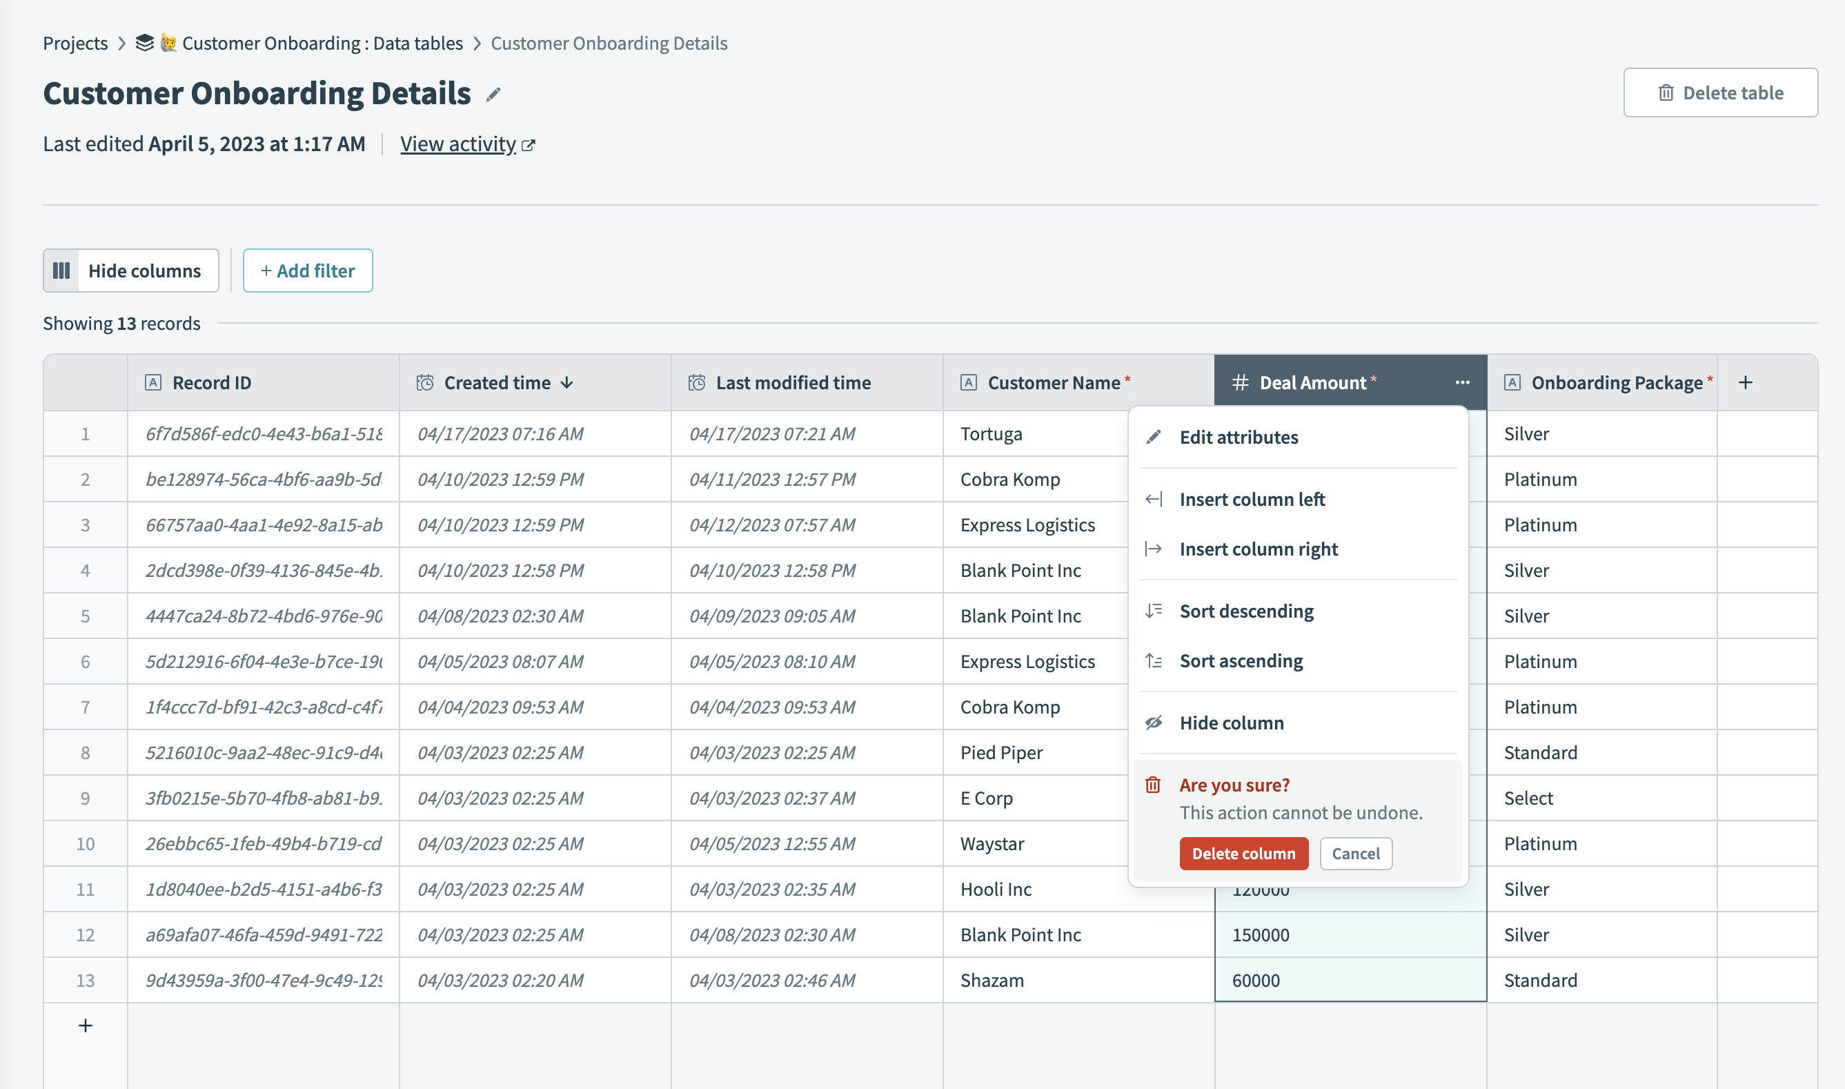The height and width of the screenshot is (1089, 1845).
Task: Choose Insert column right
Action: (1258, 549)
